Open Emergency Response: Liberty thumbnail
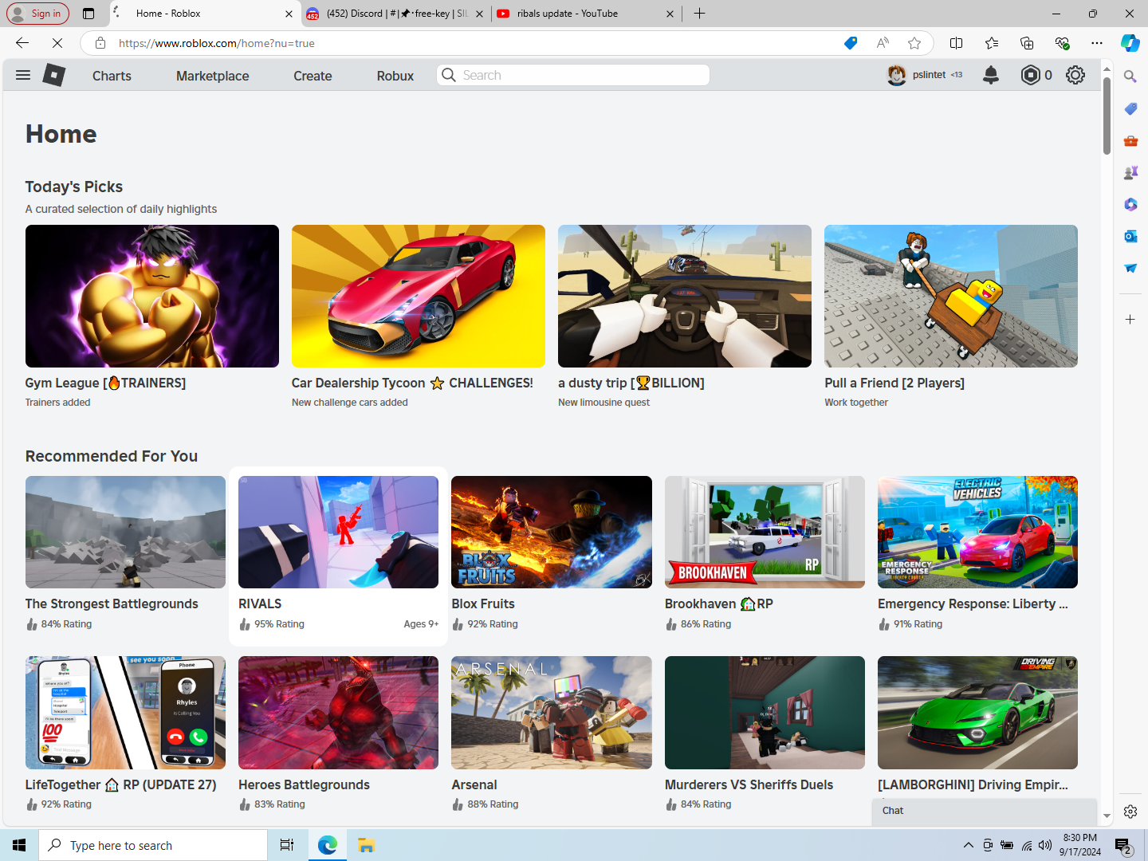The width and height of the screenshot is (1148, 861). pos(977,532)
